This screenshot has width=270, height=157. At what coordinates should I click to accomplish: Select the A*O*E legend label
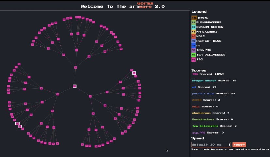203,18
